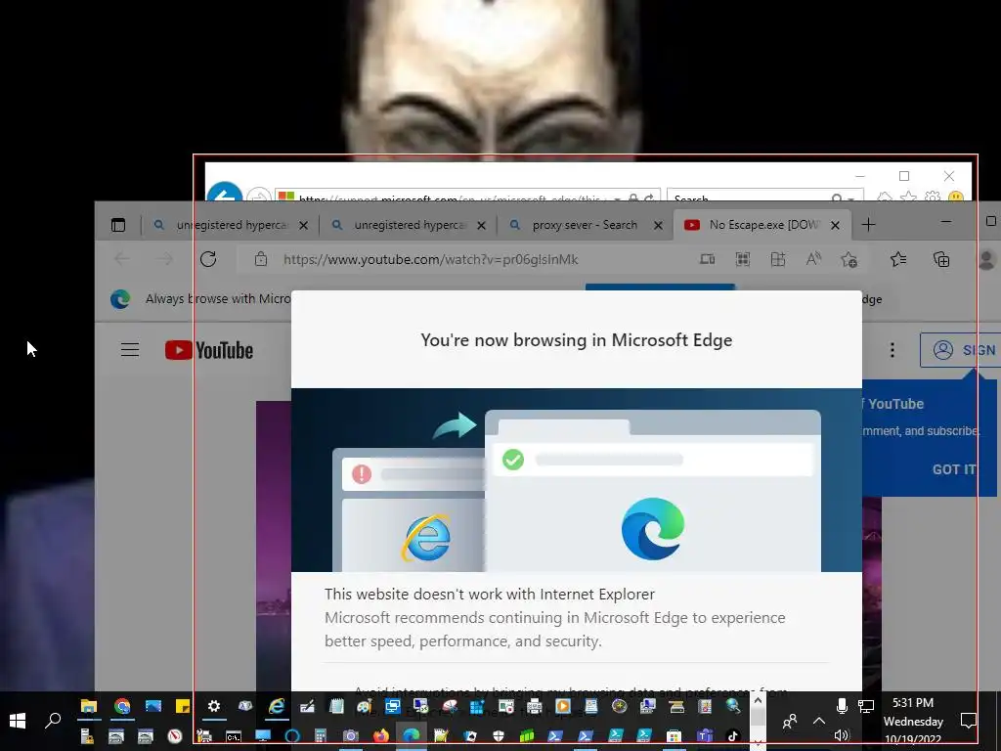The height and width of the screenshot is (751, 1001).
Task: Open taskbar Search
Action: pyautogui.click(x=53, y=721)
